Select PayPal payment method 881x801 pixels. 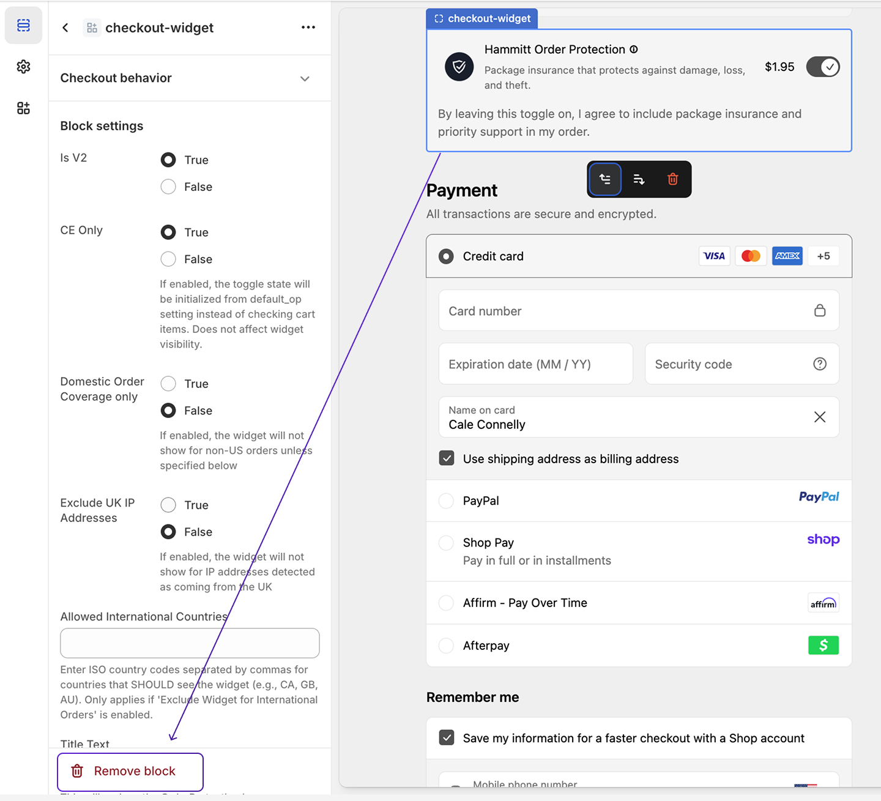[x=447, y=501]
